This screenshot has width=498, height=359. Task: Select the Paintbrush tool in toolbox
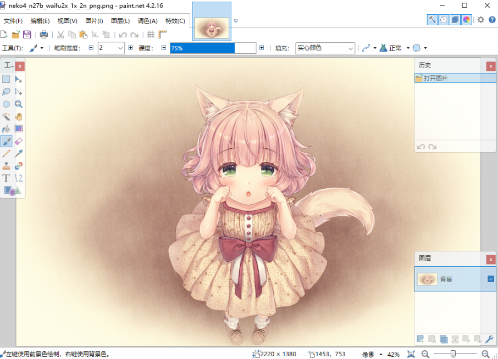(6, 141)
